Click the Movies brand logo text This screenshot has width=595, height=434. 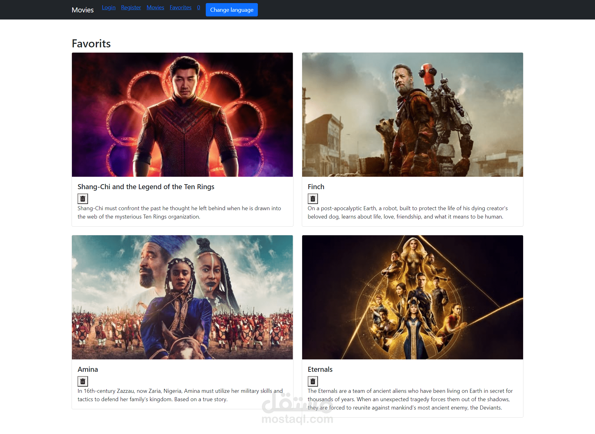tap(82, 10)
